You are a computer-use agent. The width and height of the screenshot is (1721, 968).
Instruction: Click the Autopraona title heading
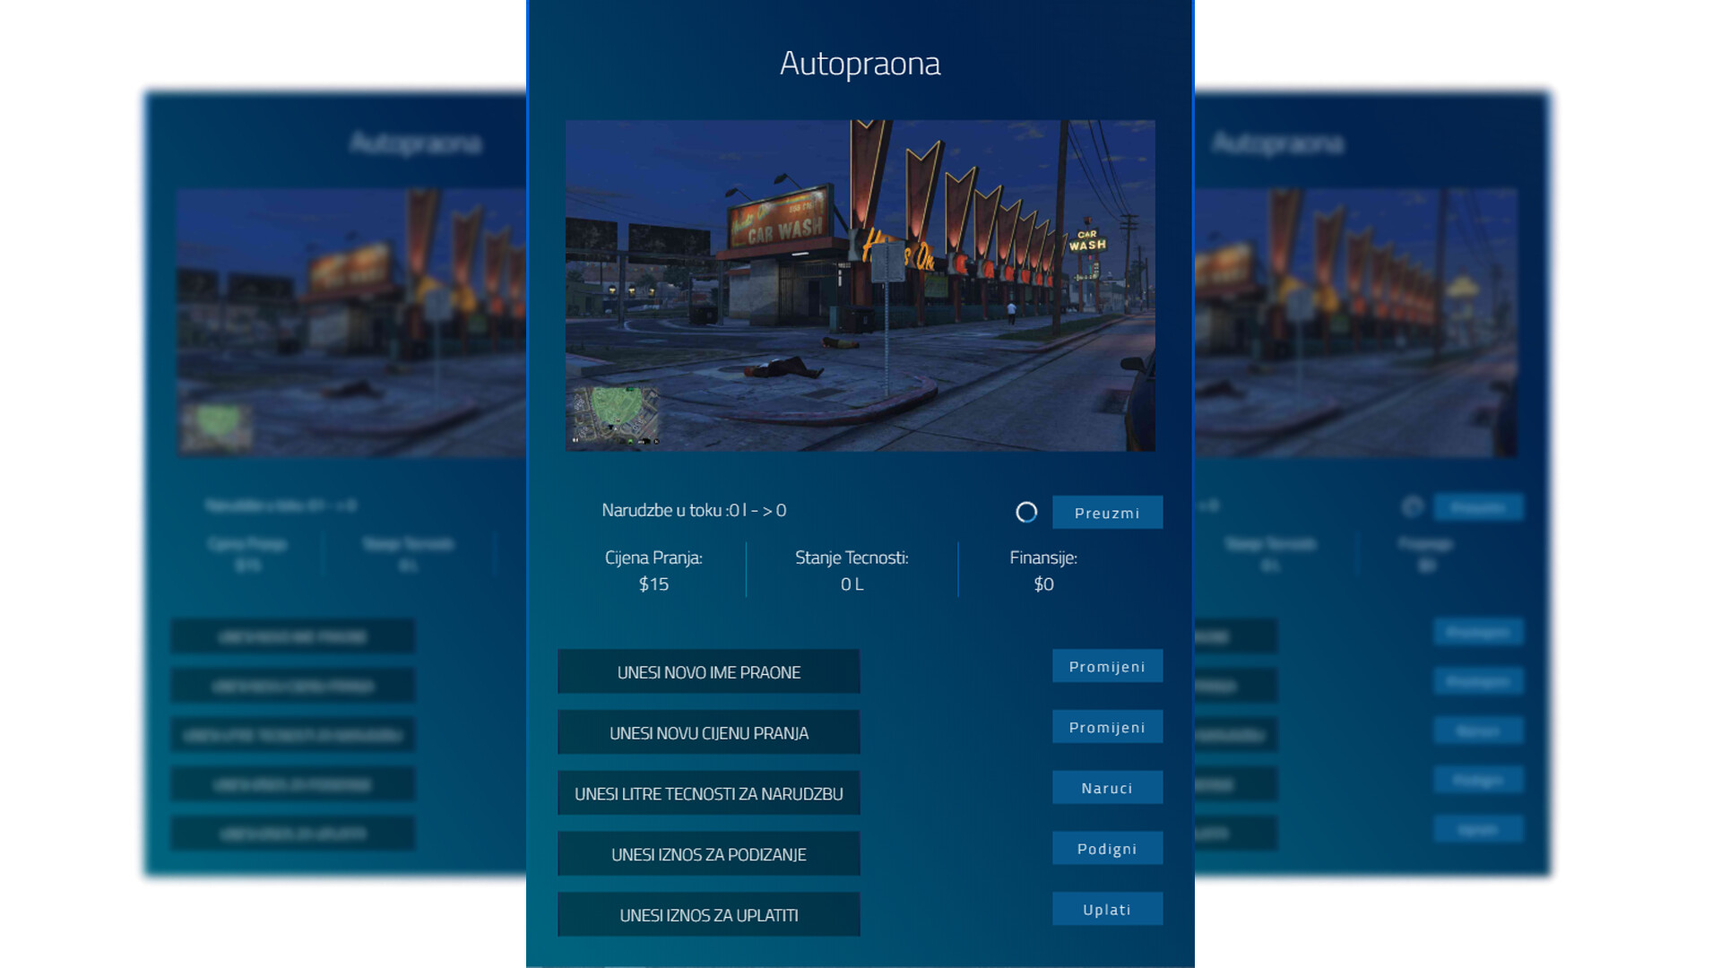click(x=860, y=64)
